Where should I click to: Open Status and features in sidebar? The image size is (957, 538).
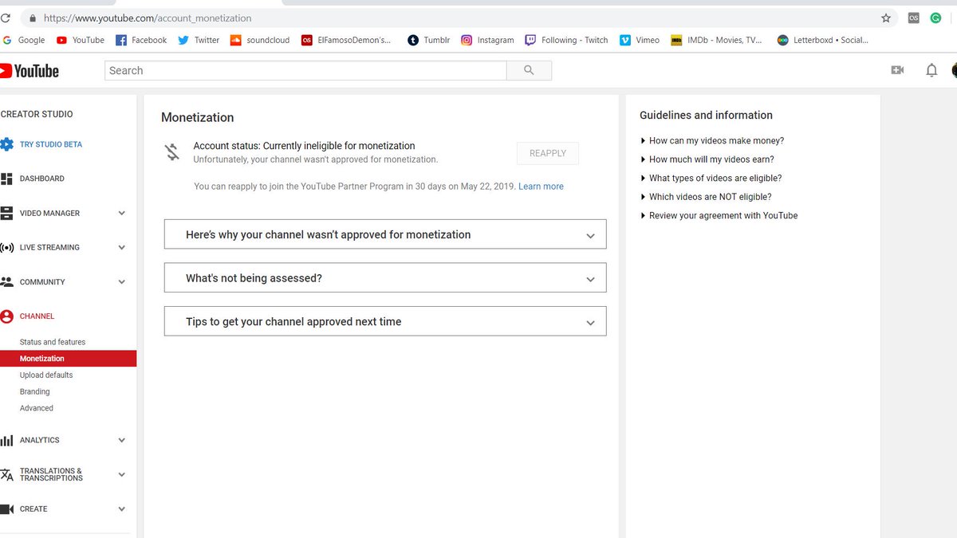(53, 342)
